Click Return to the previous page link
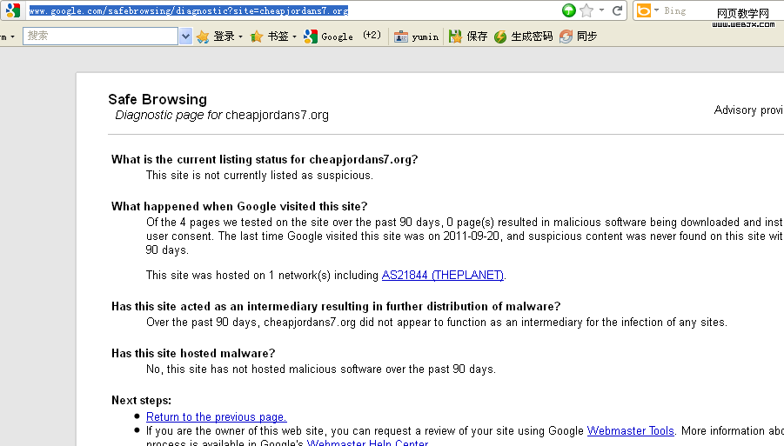784x446 pixels. coord(216,417)
